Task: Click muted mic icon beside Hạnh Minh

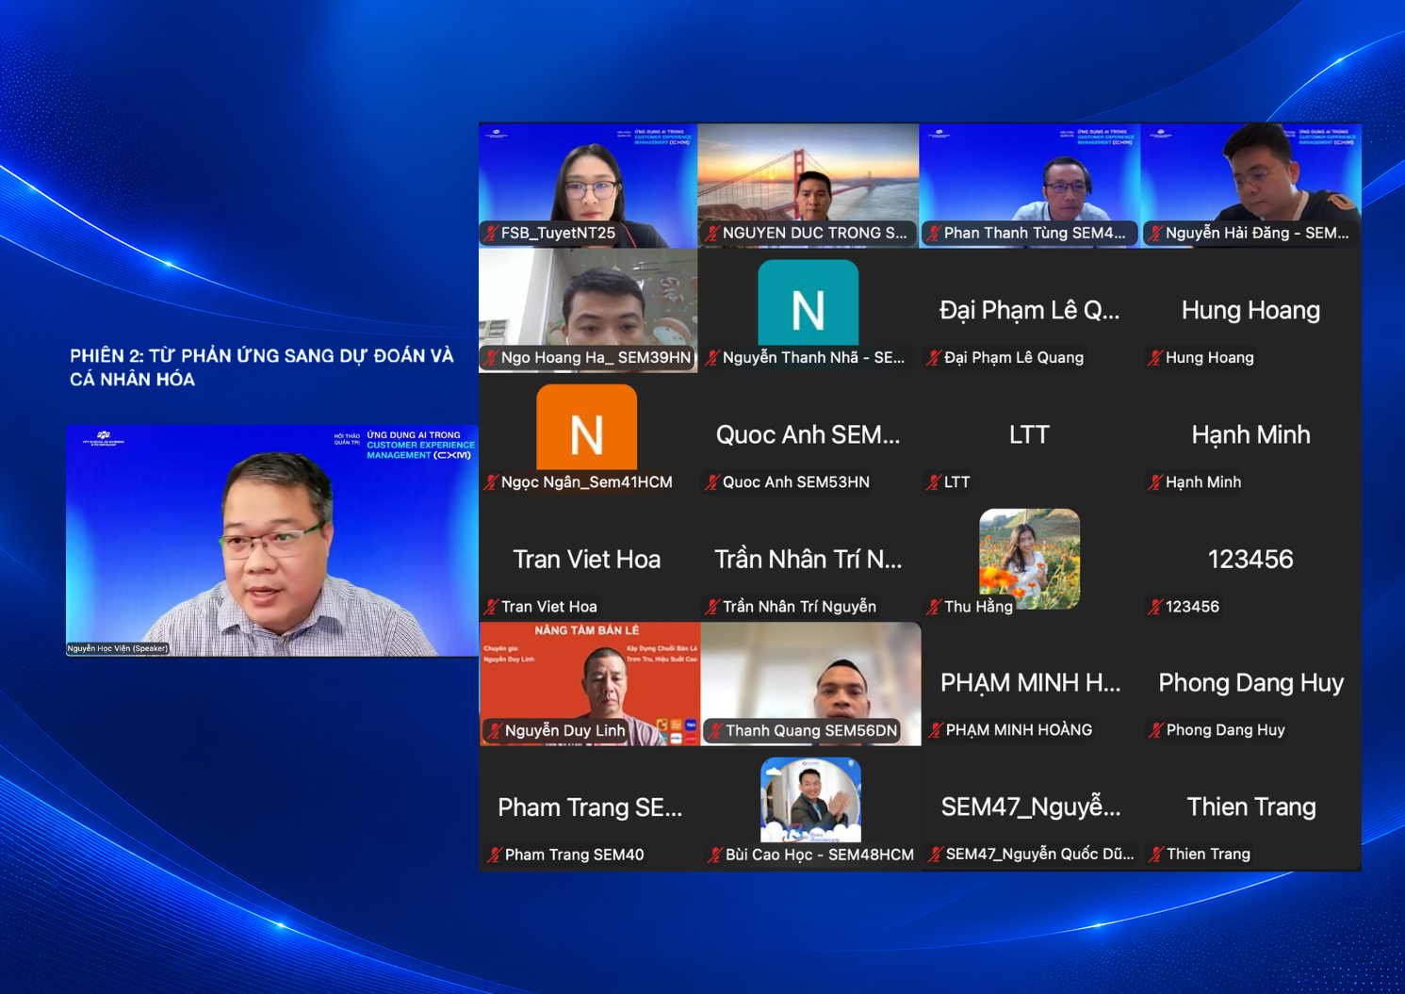Action: click(x=1155, y=482)
